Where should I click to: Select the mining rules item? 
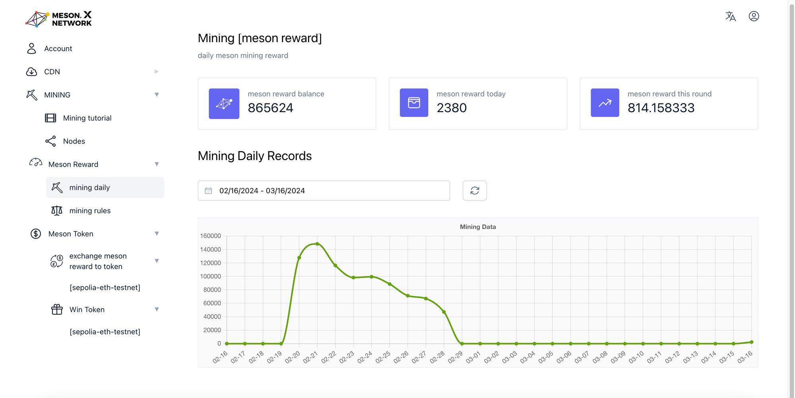(90, 211)
